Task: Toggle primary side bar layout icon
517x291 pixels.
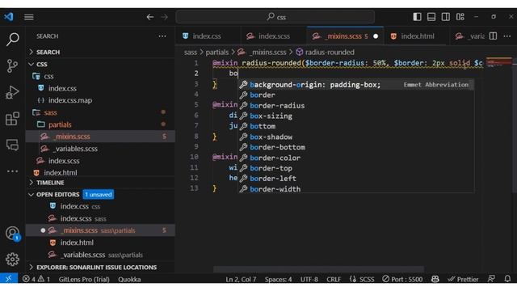Action: pos(417,17)
